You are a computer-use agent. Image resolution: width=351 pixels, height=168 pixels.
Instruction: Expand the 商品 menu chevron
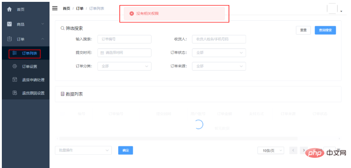[x=42, y=24]
